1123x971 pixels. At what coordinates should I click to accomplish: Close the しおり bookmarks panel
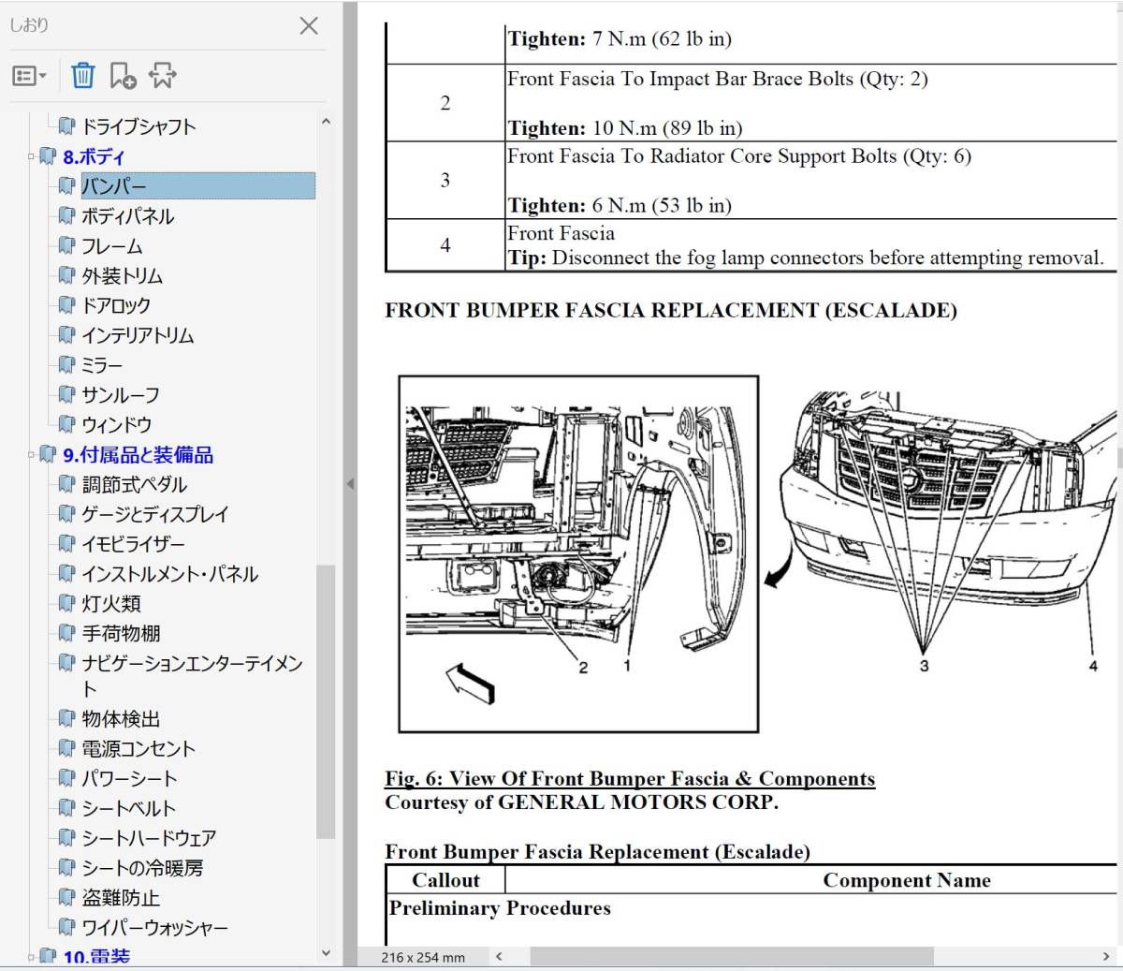tap(309, 26)
